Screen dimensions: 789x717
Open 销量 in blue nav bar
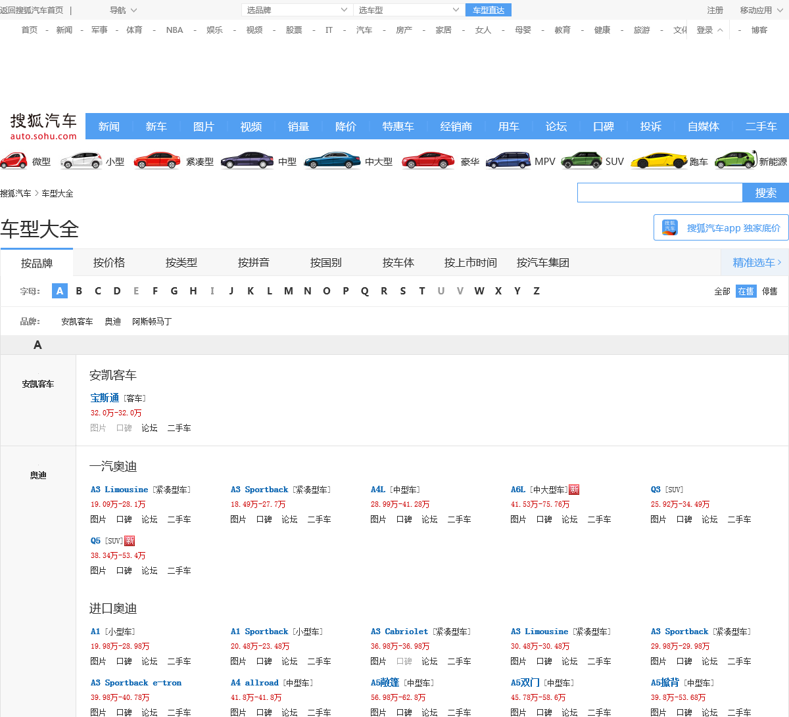(x=299, y=126)
